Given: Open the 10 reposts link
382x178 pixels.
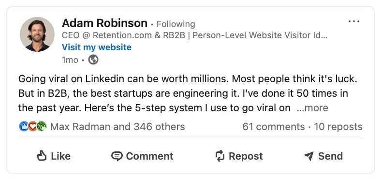Looking at the screenshot, I should click(x=338, y=127).
